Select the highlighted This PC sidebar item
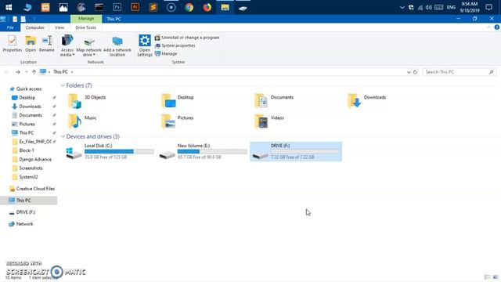Viewport: 501px width, 282px height. 29,201
